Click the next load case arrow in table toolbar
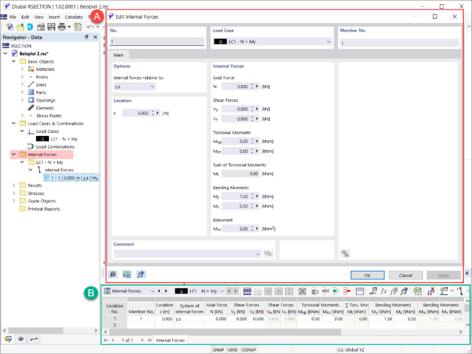 click(x=236, y=291)
